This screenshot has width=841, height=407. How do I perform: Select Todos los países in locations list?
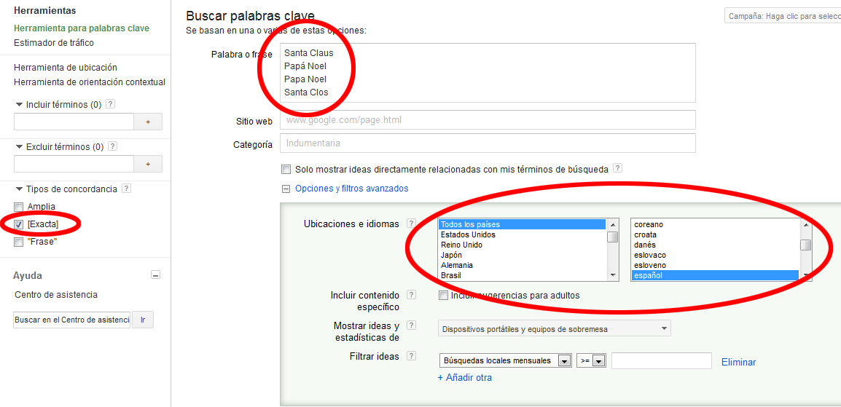(522, 224)
